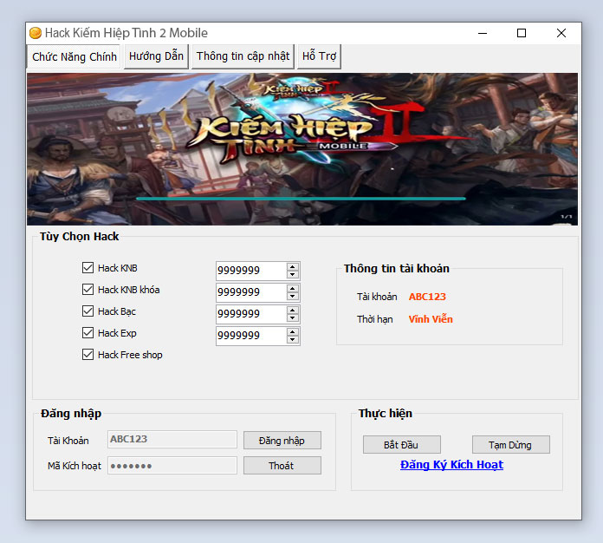Open the Hướng Dẫn tab
This screenshot has height=543, width=603.
click(156, 56)
